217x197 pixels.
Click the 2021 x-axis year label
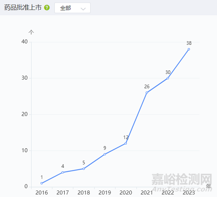tap(147, 193)
